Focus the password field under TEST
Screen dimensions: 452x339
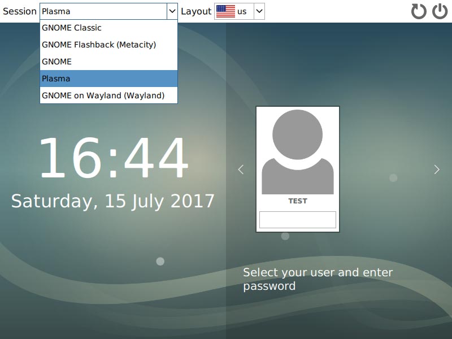coord(298,220)
